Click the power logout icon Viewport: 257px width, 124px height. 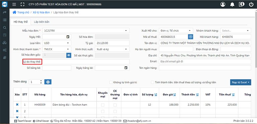[251, 4]
